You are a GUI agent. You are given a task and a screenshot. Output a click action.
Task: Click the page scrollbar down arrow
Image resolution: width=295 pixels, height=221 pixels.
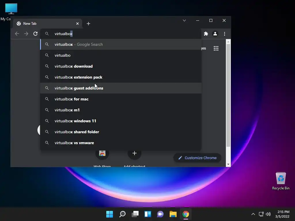[x=228, y=164]
